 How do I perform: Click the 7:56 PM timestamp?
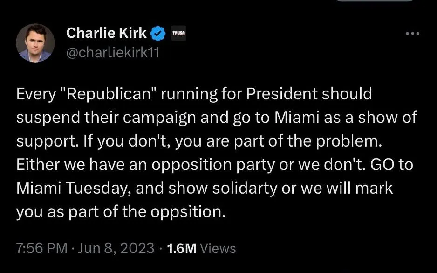click(x=42, y=248)
